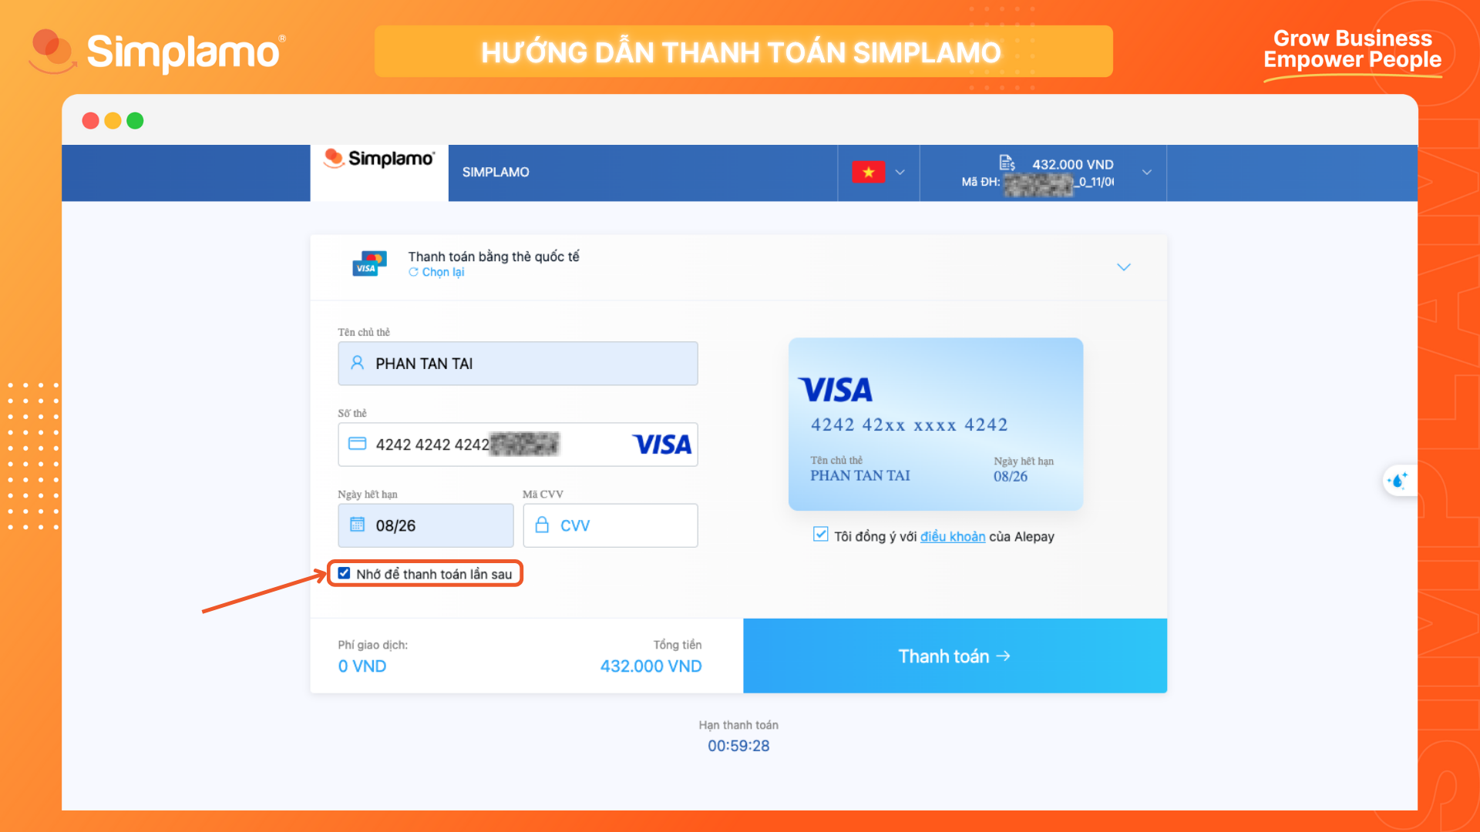Click the 'Chọn lại' reselect link

(436, 273)
